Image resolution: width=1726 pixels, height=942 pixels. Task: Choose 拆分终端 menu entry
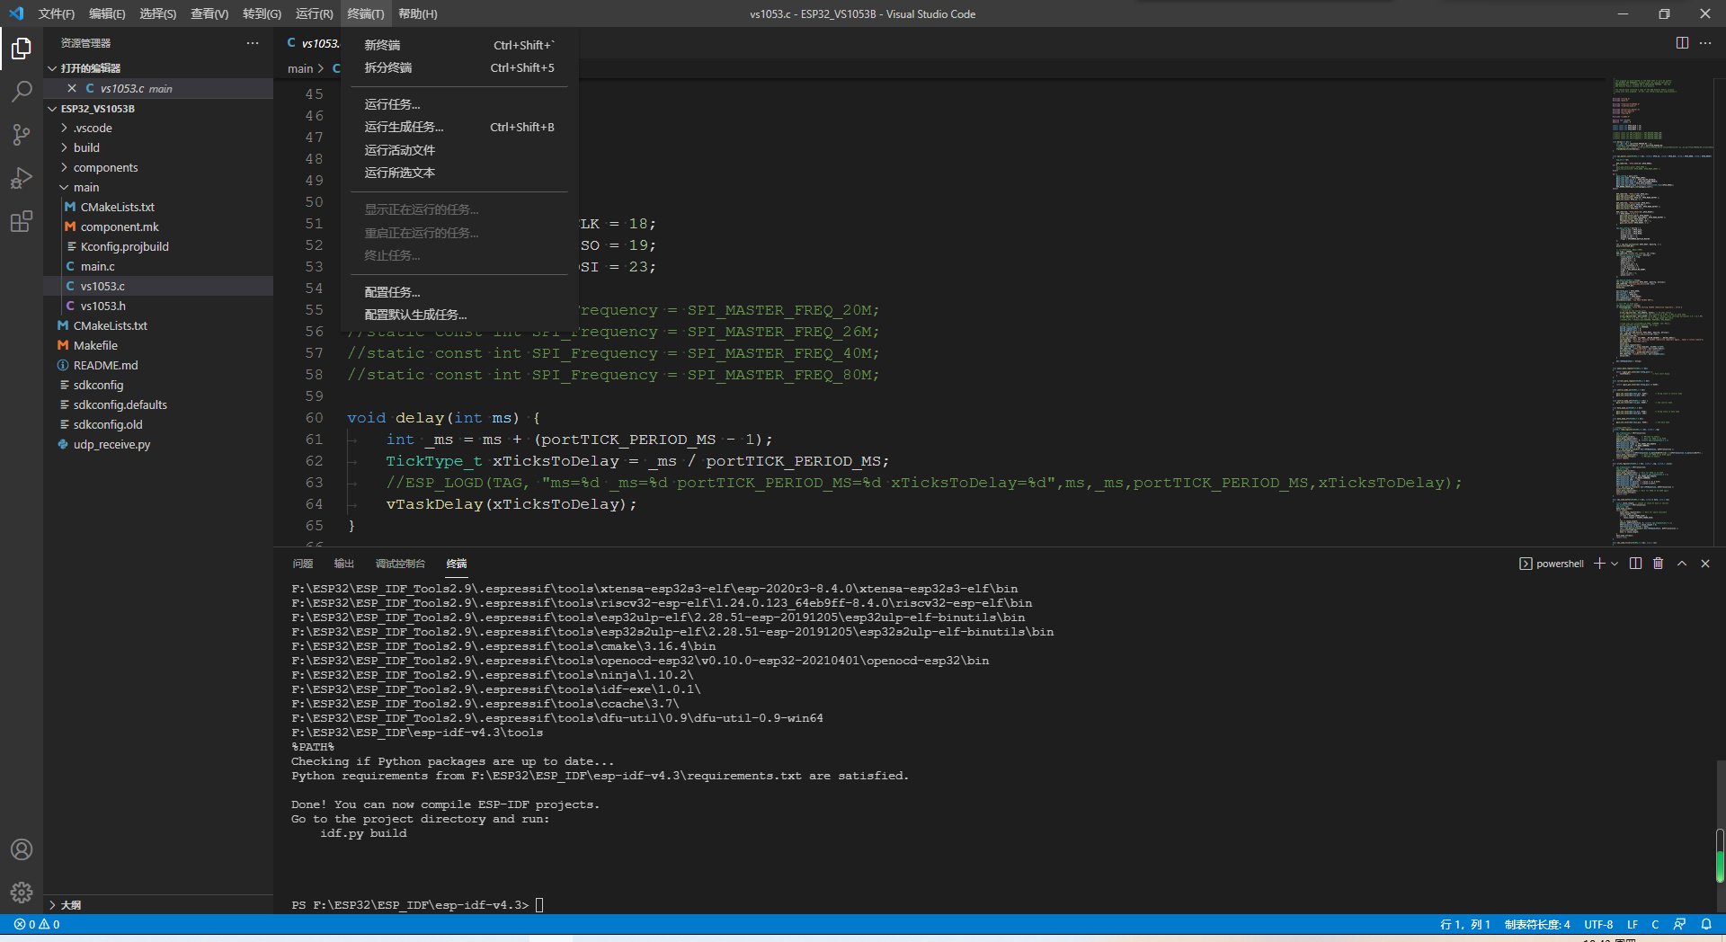pyautogui.click(x=459, y=67)
